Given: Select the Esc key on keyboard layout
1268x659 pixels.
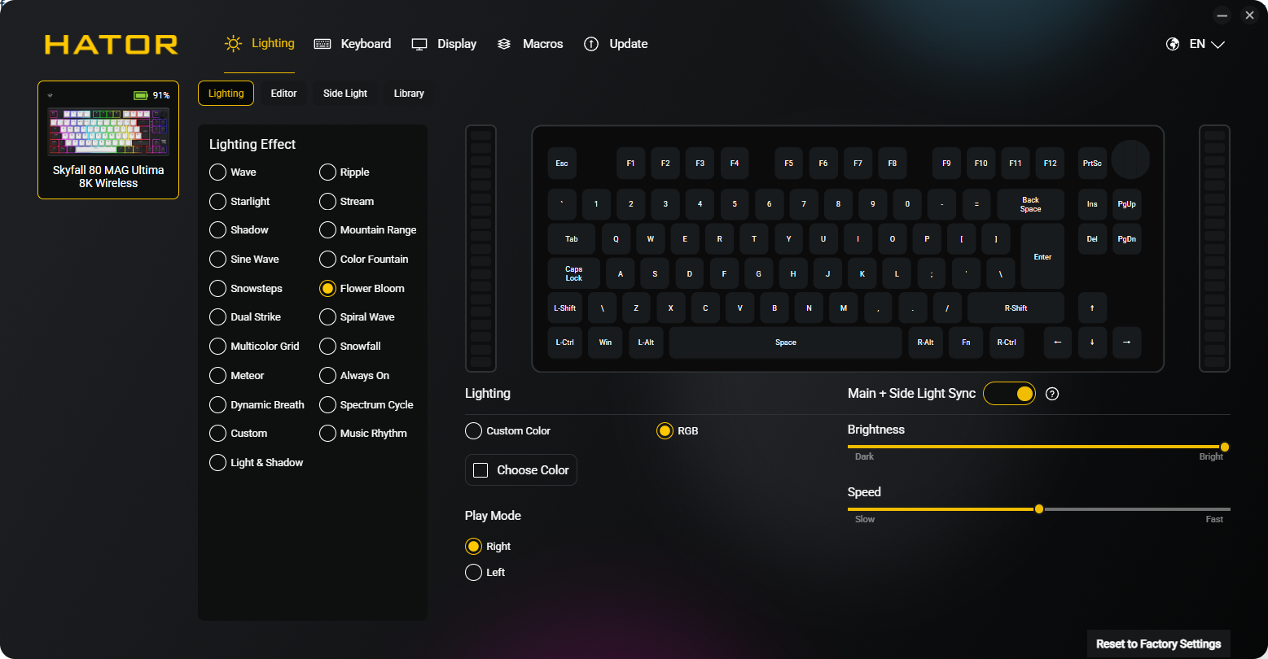Looking at the screenshot, I should coord(562,164).
